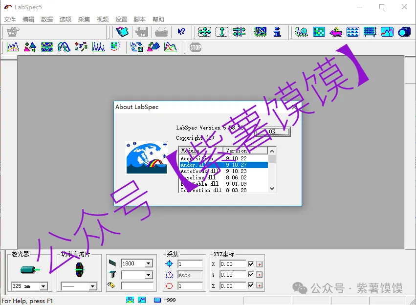Toggle the Z coordinate checkbox
Screen dimensions: 416x305
pyautogui.click(x=251, y=286)
